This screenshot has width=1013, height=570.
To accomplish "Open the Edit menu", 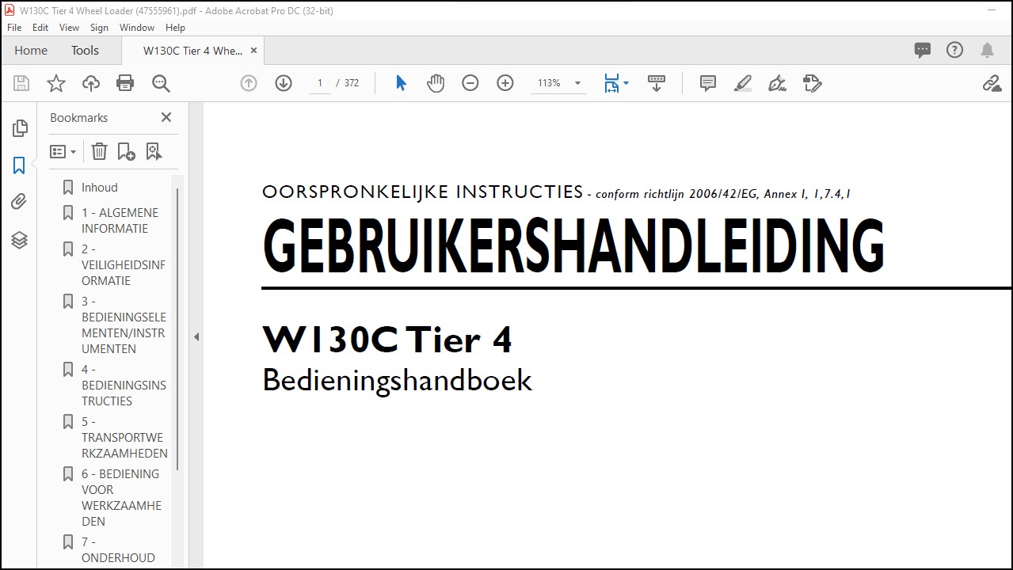I will (40, 27).
